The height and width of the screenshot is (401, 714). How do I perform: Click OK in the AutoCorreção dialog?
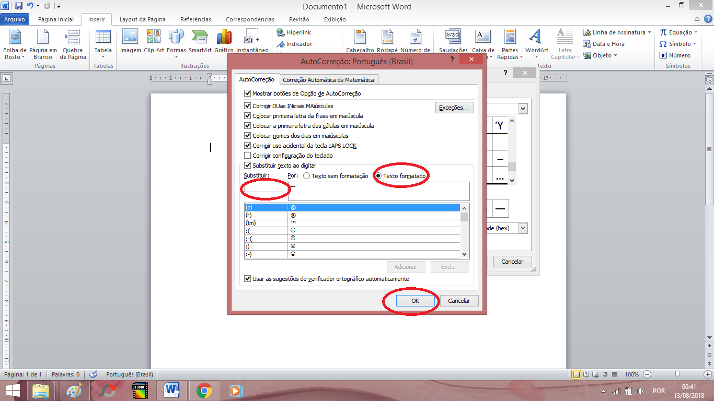(x=415, y=301)
